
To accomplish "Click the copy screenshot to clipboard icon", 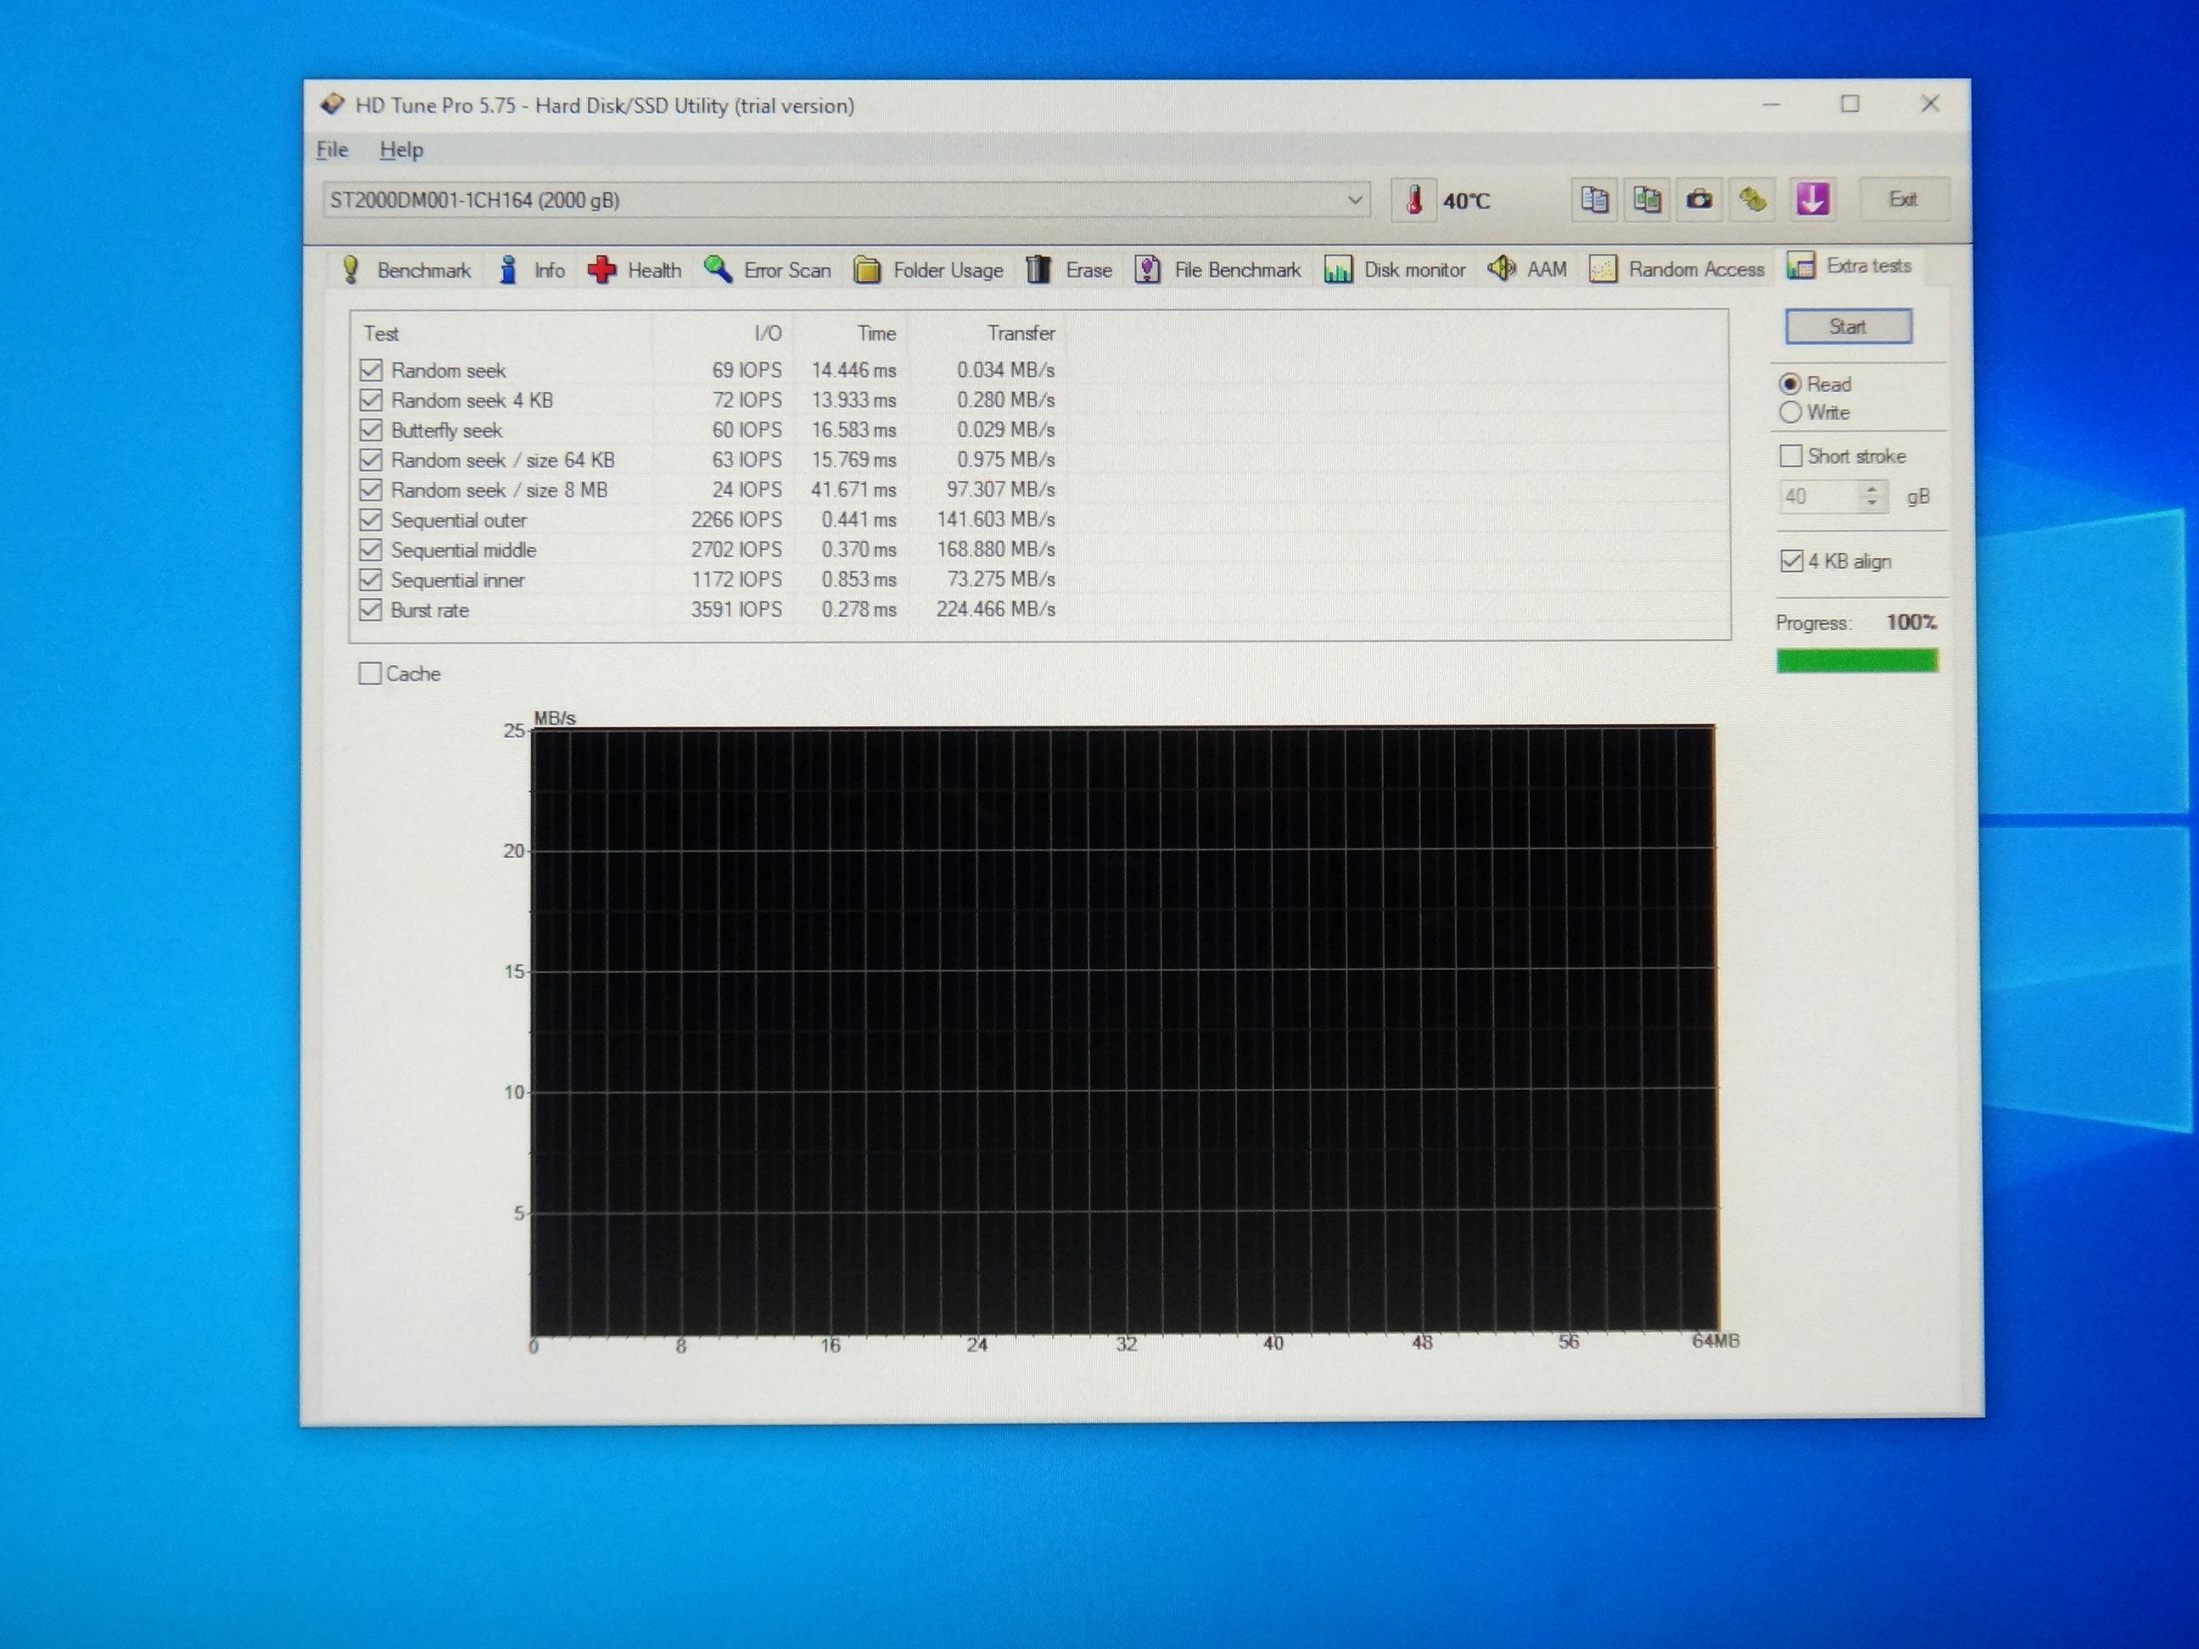I will 1648,200.
